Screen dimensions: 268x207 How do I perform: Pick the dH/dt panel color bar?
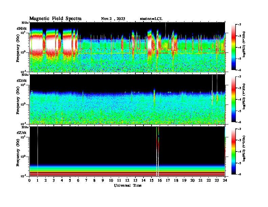coord(233,47)
